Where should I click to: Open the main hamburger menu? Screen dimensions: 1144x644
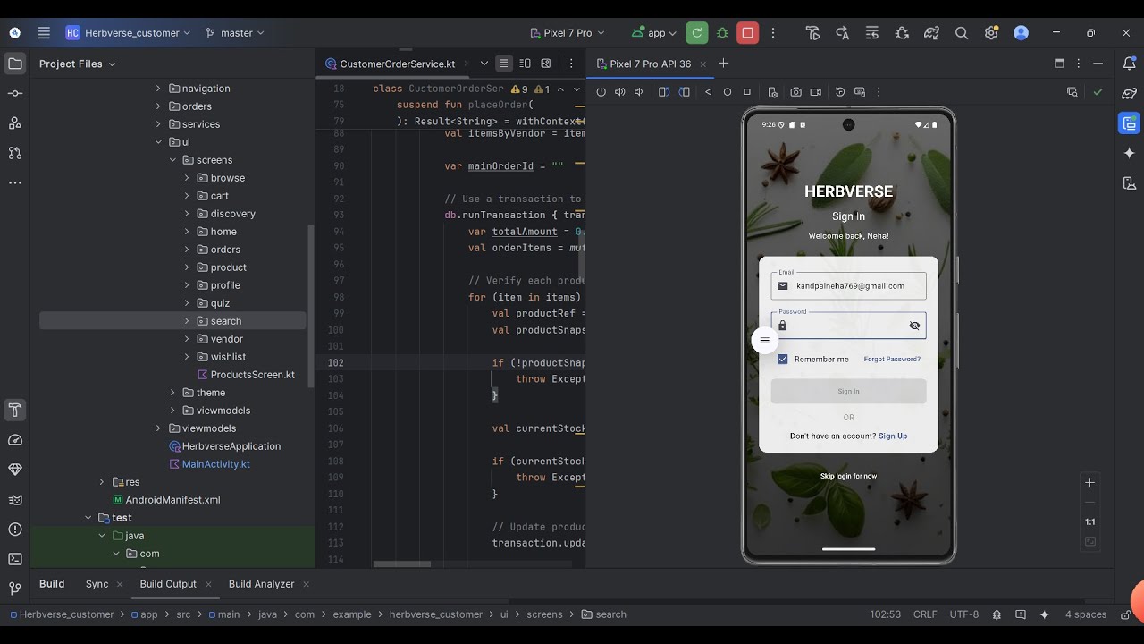point(44,33)
